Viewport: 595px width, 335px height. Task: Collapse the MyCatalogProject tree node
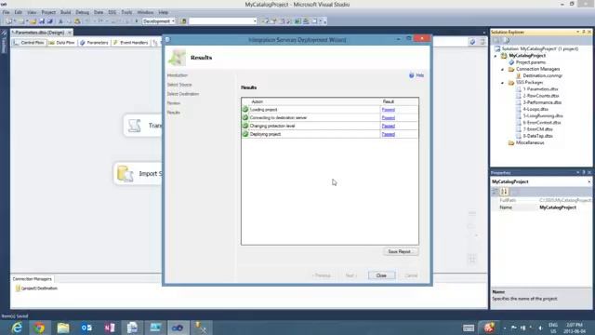[496, 56]
